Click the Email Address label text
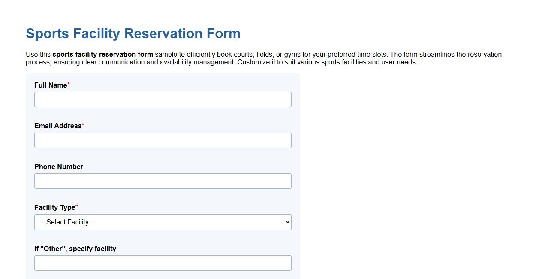548x279 pixels. coord(57,126)
